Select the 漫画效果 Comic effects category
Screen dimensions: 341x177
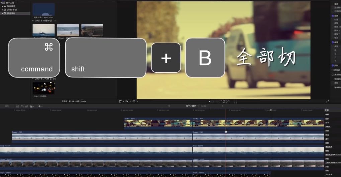click(x=328, y=147)
